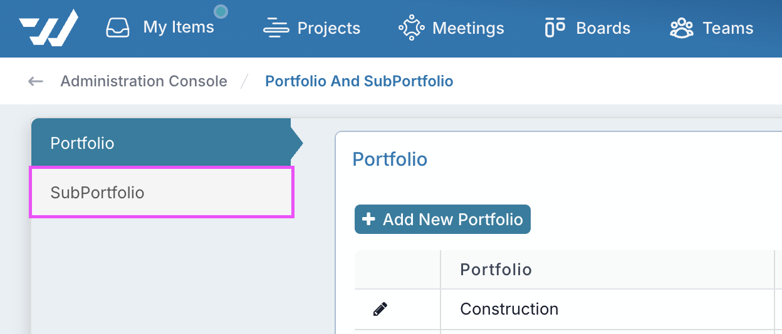Screen dimensions: 782x334
Task: Go to the Meetings menu label
Action: pyautogui.click(x=468, y=28)
